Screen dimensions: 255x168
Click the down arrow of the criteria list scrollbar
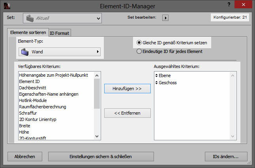(97, 136)
